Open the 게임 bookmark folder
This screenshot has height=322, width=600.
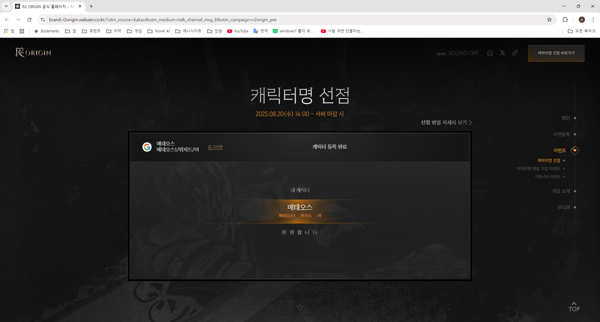(134, 31)
